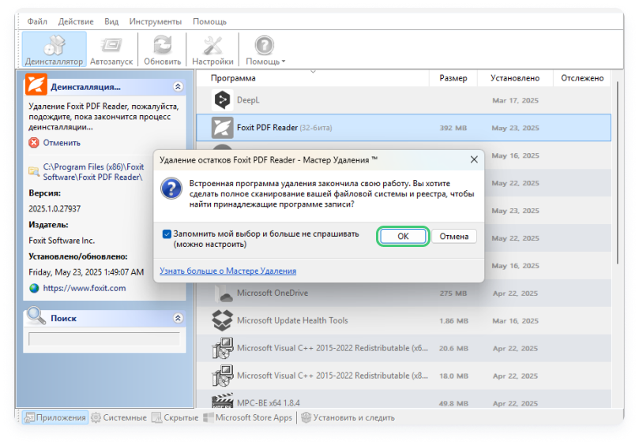Collapse the Поиск panel chevron
Image resolution: width=639 pixels, height=445 pixels.
(x=178, y=318)
